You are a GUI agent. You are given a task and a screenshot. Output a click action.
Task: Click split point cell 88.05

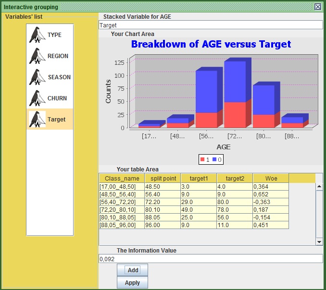point(163,217)
